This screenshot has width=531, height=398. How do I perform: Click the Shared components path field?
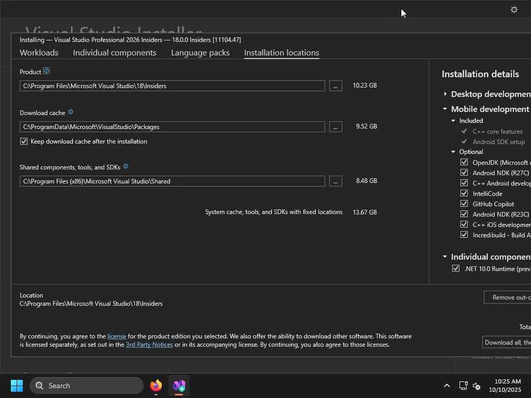172,181
